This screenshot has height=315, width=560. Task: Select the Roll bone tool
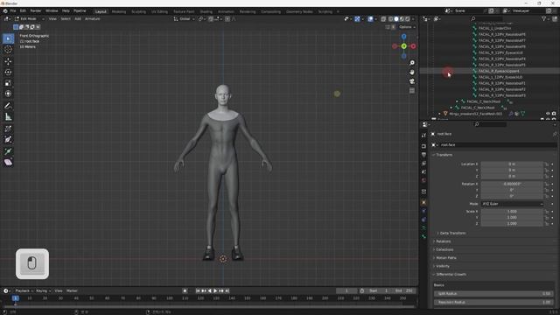tap(8, 129)
